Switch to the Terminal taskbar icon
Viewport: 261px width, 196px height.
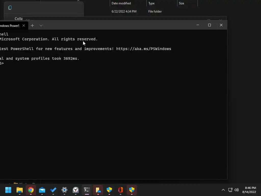point(87,190)
